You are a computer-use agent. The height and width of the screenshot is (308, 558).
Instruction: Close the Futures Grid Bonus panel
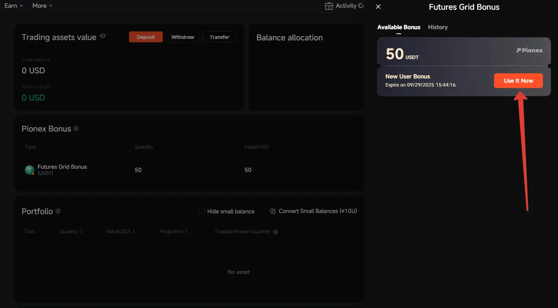378,7
